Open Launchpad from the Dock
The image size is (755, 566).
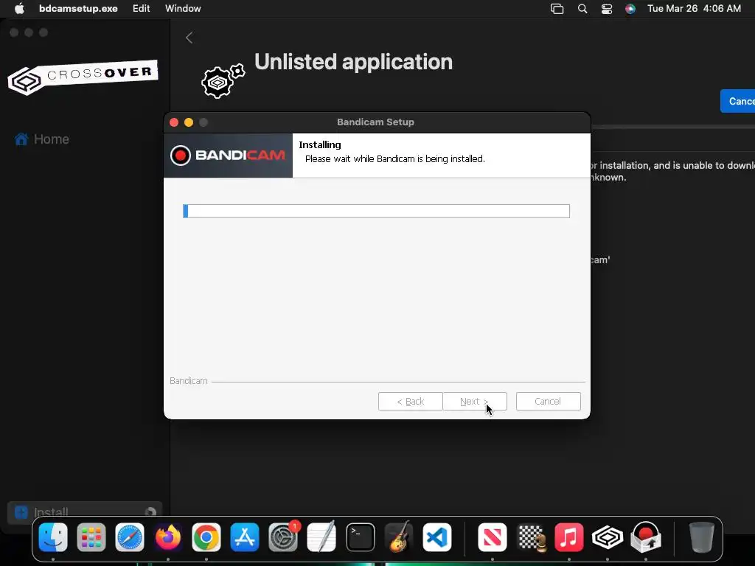(x=91, y=537)
